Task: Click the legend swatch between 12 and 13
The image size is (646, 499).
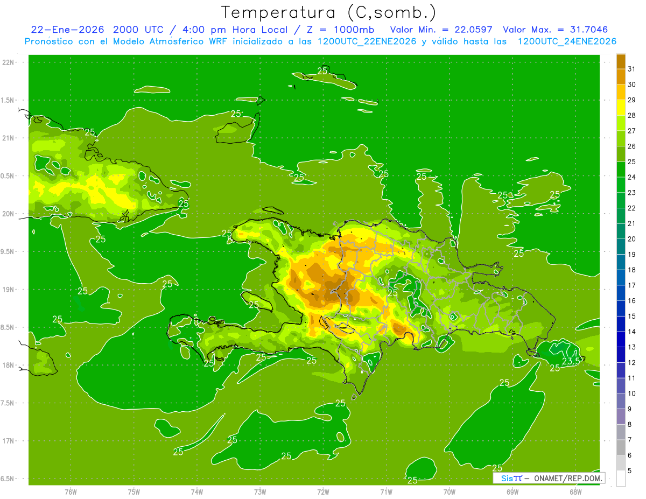Action: (x=621, y=355)
